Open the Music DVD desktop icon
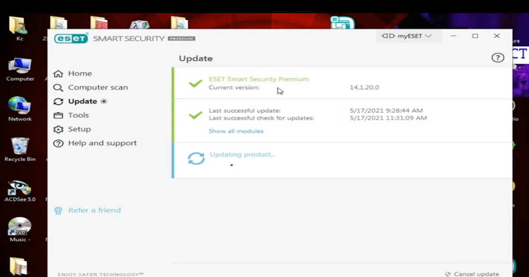The width and height of the screenshot is (529, 277). [20, 230]
